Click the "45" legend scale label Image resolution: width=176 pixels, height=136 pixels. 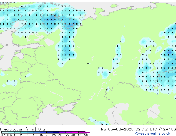[79, 135]
